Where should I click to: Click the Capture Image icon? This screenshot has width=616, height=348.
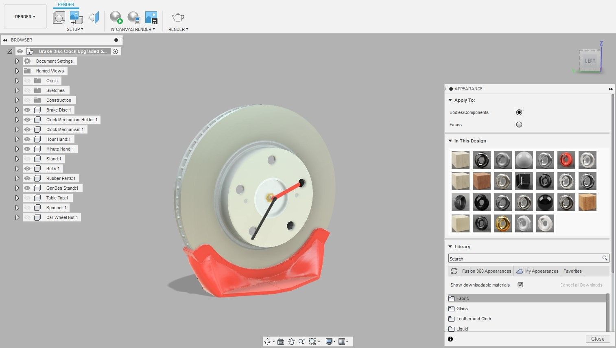pyautogui.click(x=151, y=18)
